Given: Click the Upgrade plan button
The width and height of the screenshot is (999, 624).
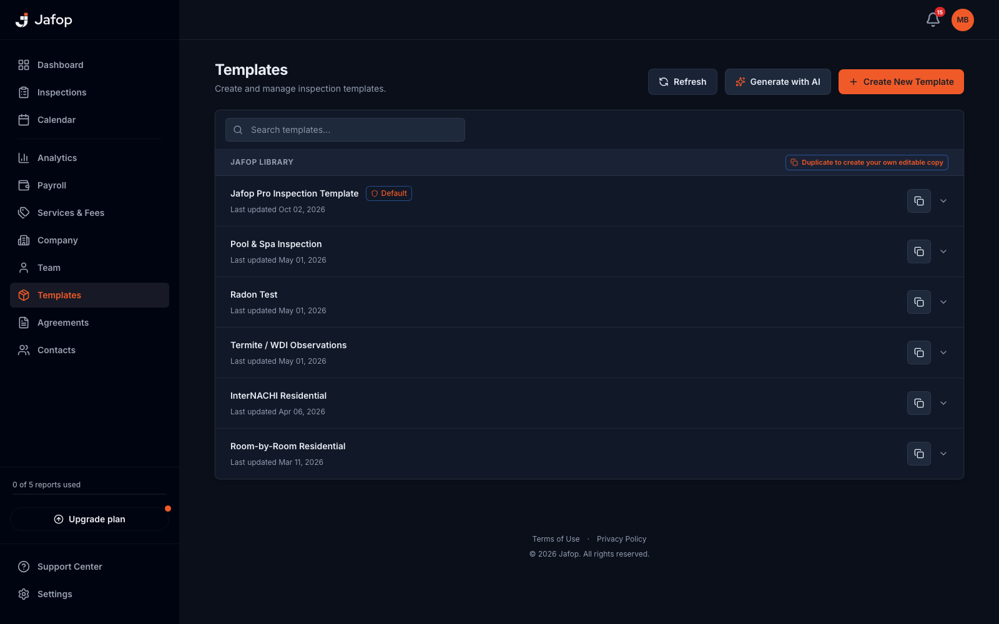Looking at the screenshot, I should tap(89, 519).
